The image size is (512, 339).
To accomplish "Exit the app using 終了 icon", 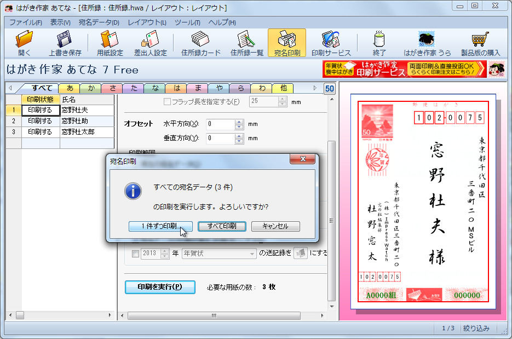I will pos(378,42).
